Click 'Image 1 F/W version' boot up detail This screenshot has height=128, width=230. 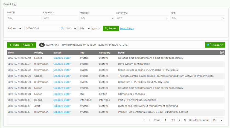pos(153,112)
